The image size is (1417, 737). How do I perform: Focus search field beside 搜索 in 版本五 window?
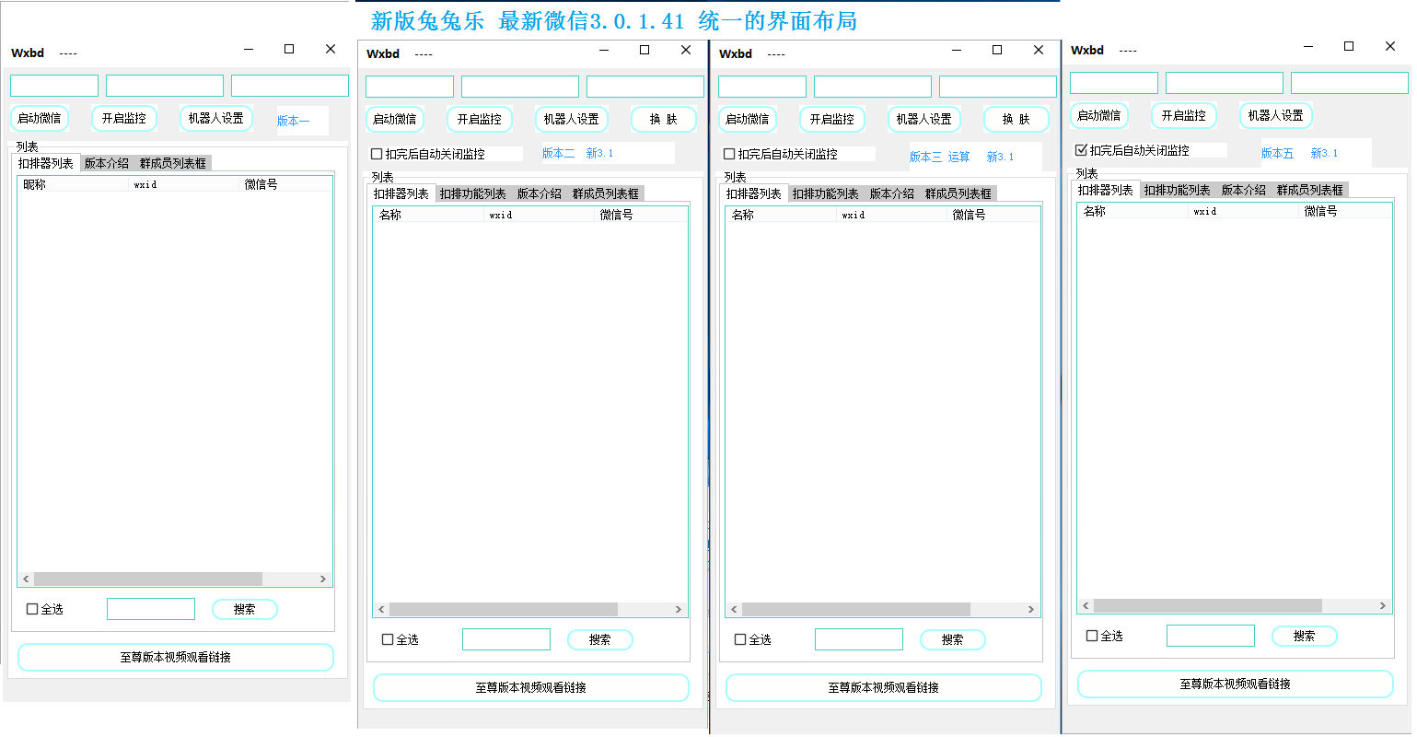[x=1211, y=636]
